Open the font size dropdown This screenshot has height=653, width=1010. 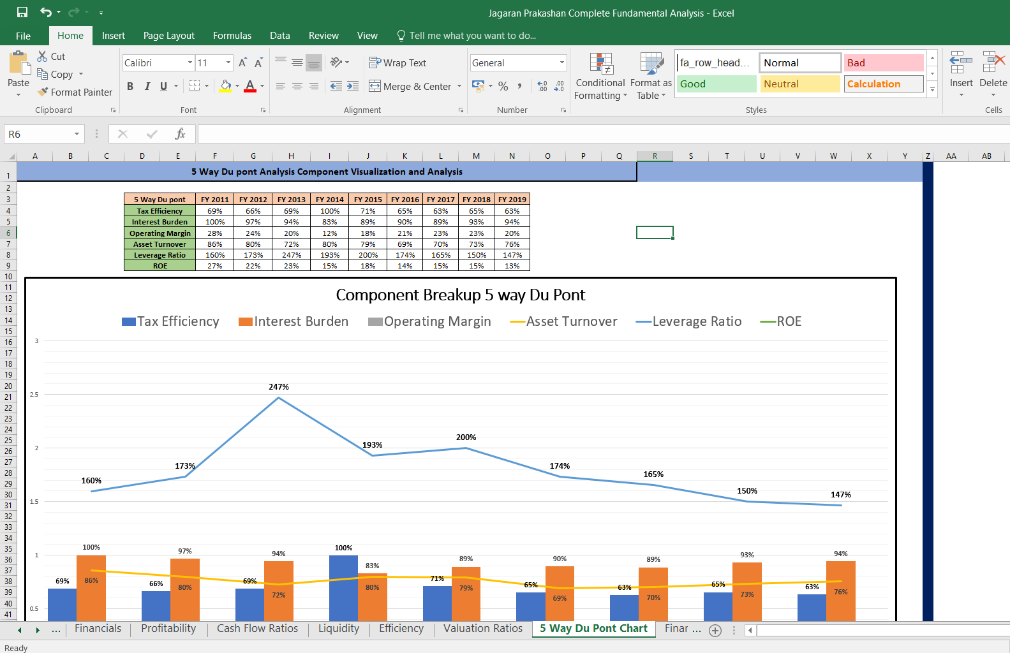pos(228,62)
